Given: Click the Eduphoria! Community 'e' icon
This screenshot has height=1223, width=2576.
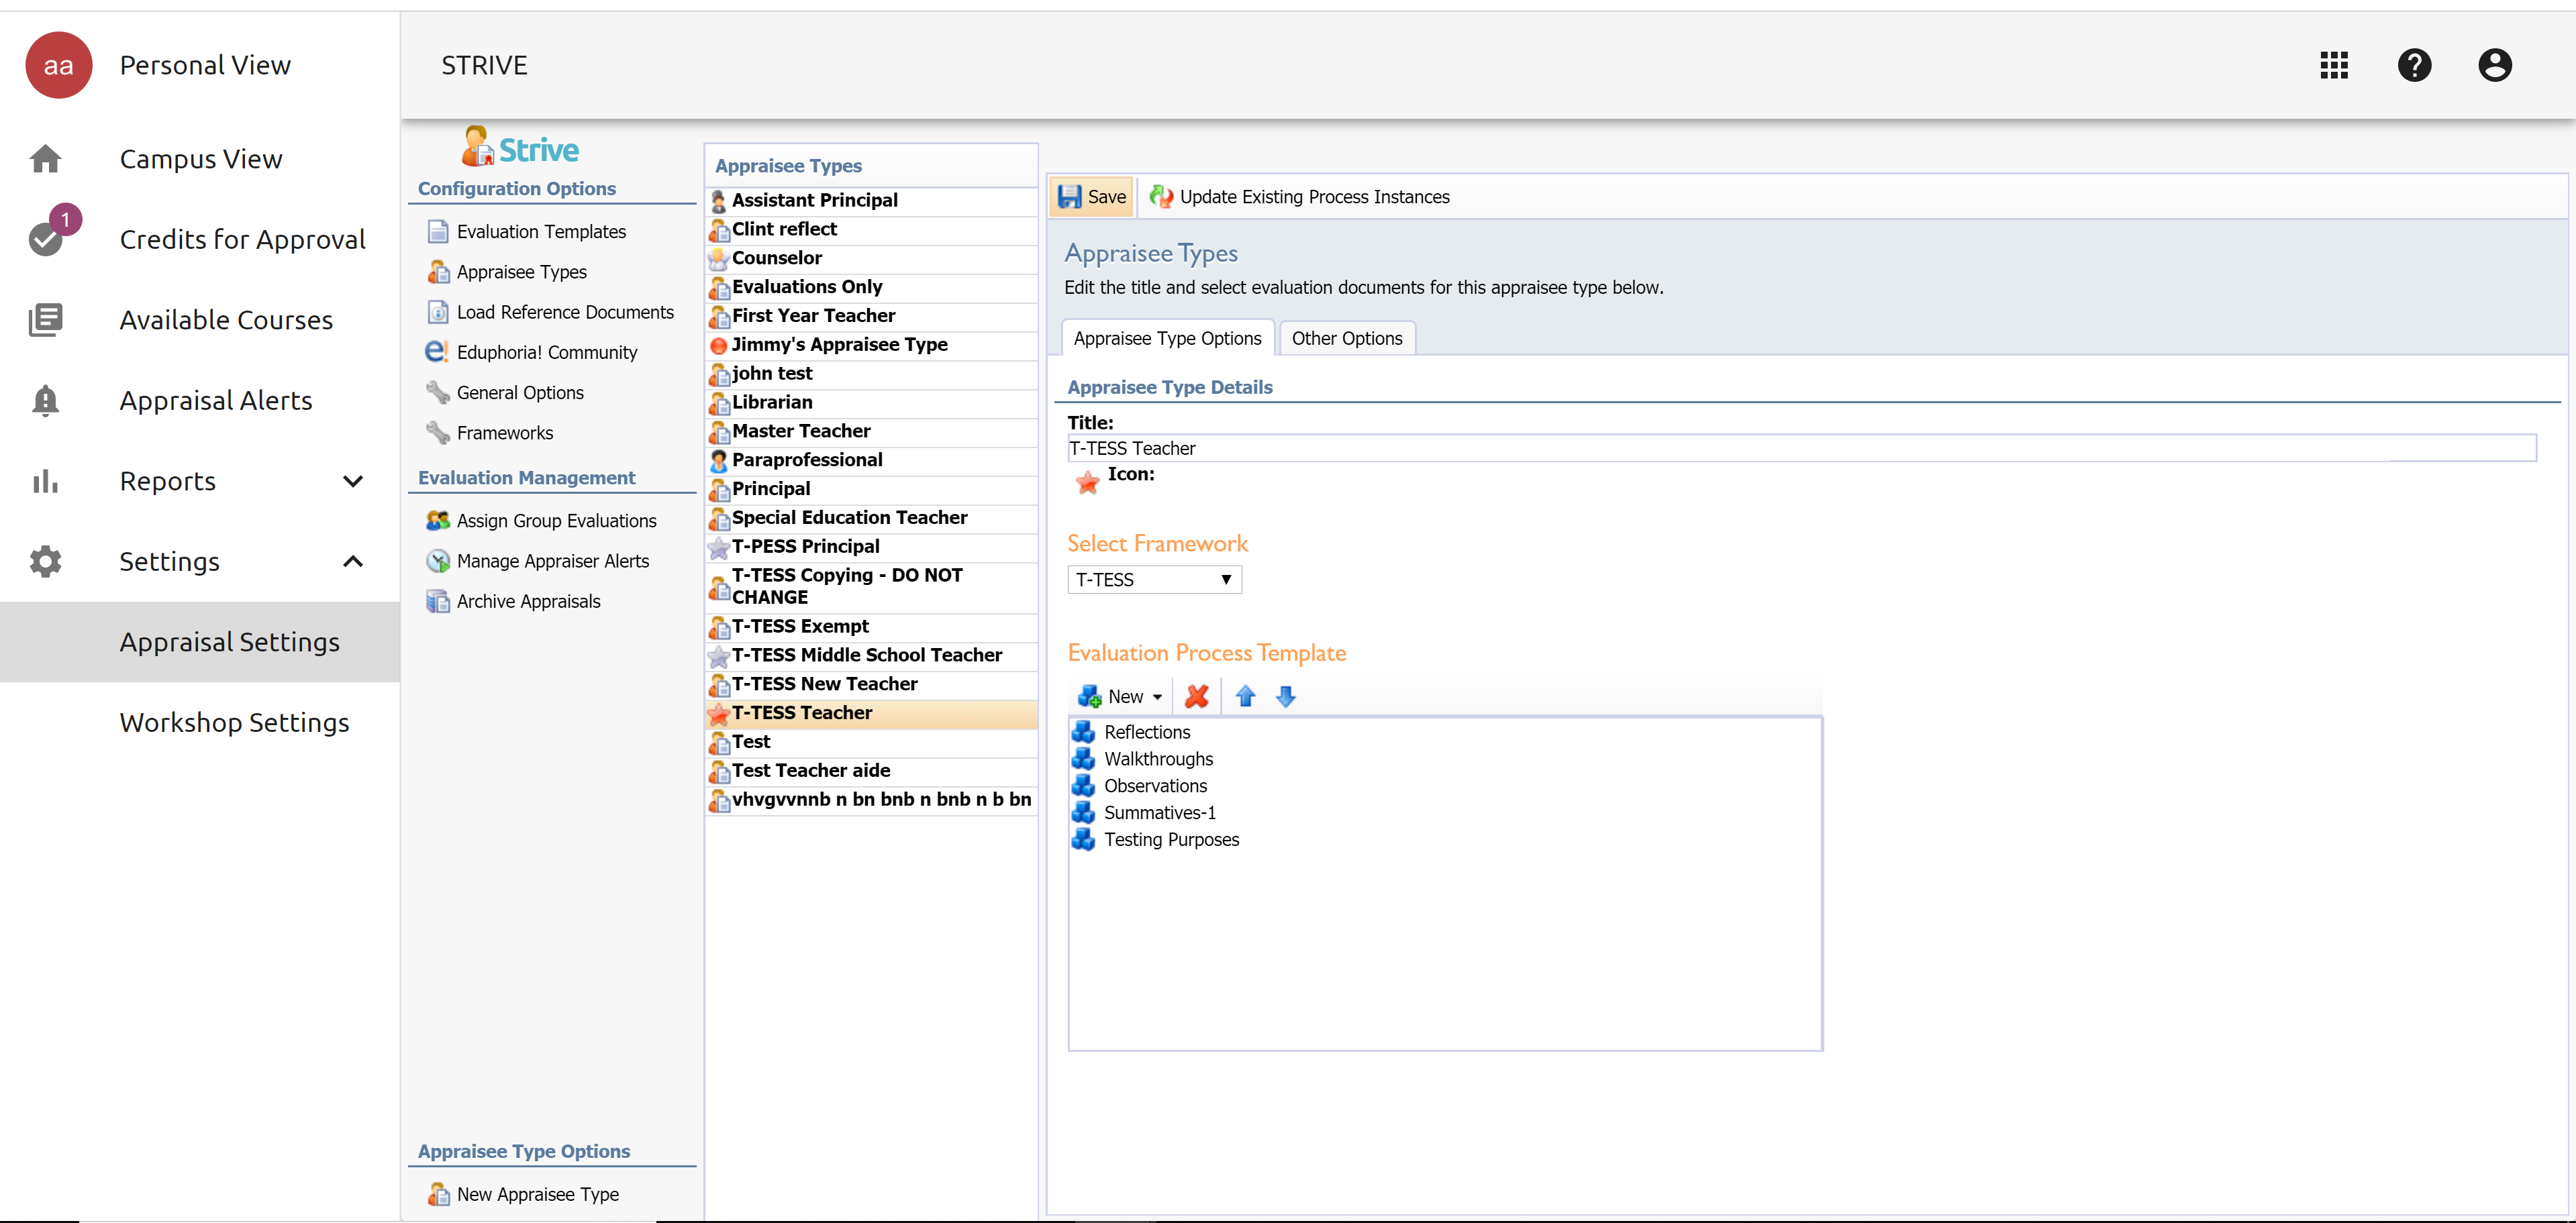Looking at the screenshot, I should pyautogui.click(x=437, y=352).
